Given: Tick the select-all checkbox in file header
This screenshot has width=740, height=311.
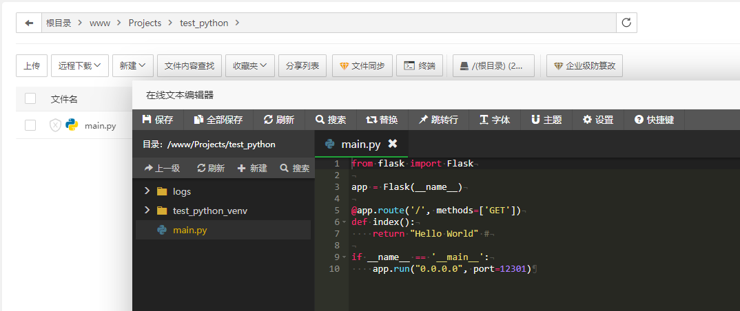Looking at the screenshot, I should (x=30, y=99).
